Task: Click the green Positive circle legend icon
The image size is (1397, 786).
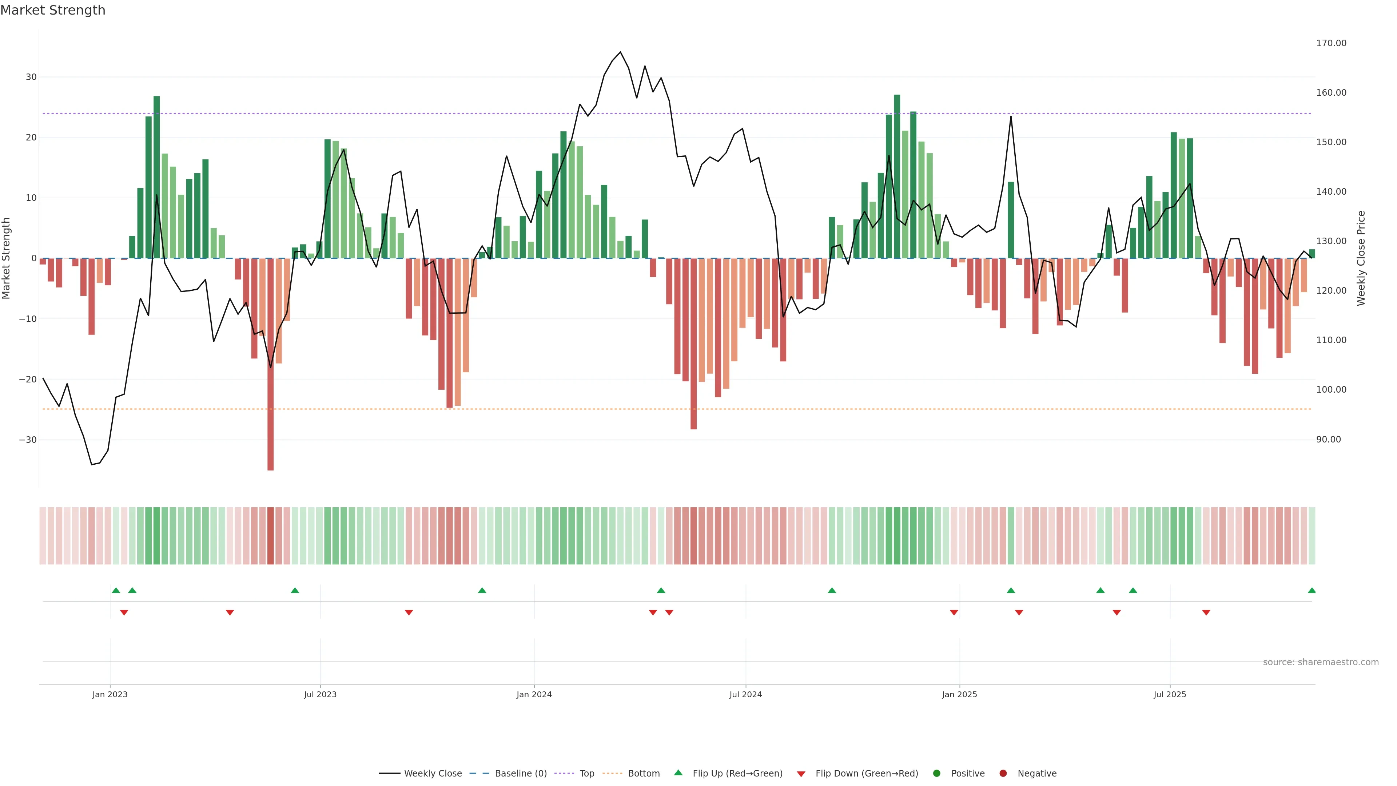Action: coord(936,773)
